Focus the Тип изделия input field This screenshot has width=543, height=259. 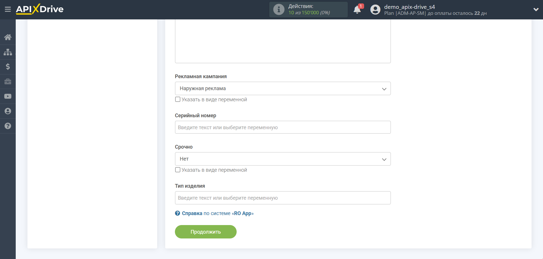click(283, 198)
